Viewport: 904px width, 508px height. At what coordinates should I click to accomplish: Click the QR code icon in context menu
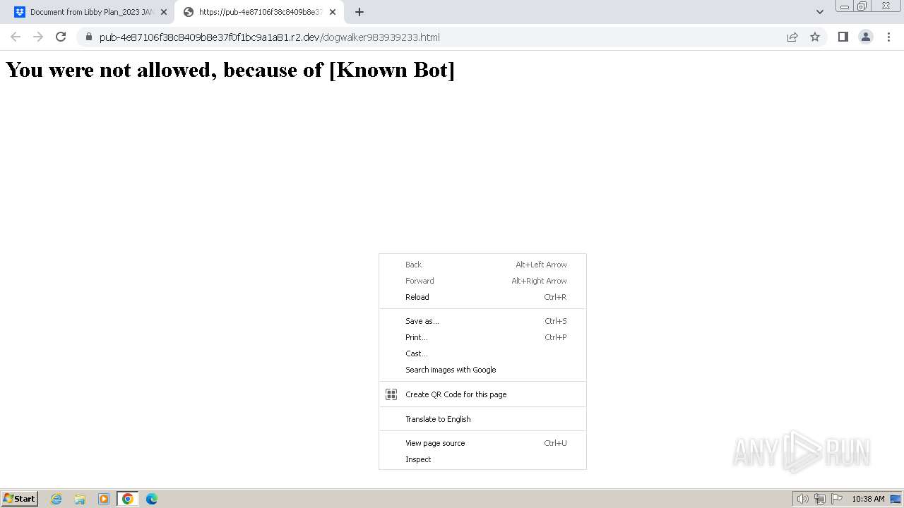click(391, 394)
